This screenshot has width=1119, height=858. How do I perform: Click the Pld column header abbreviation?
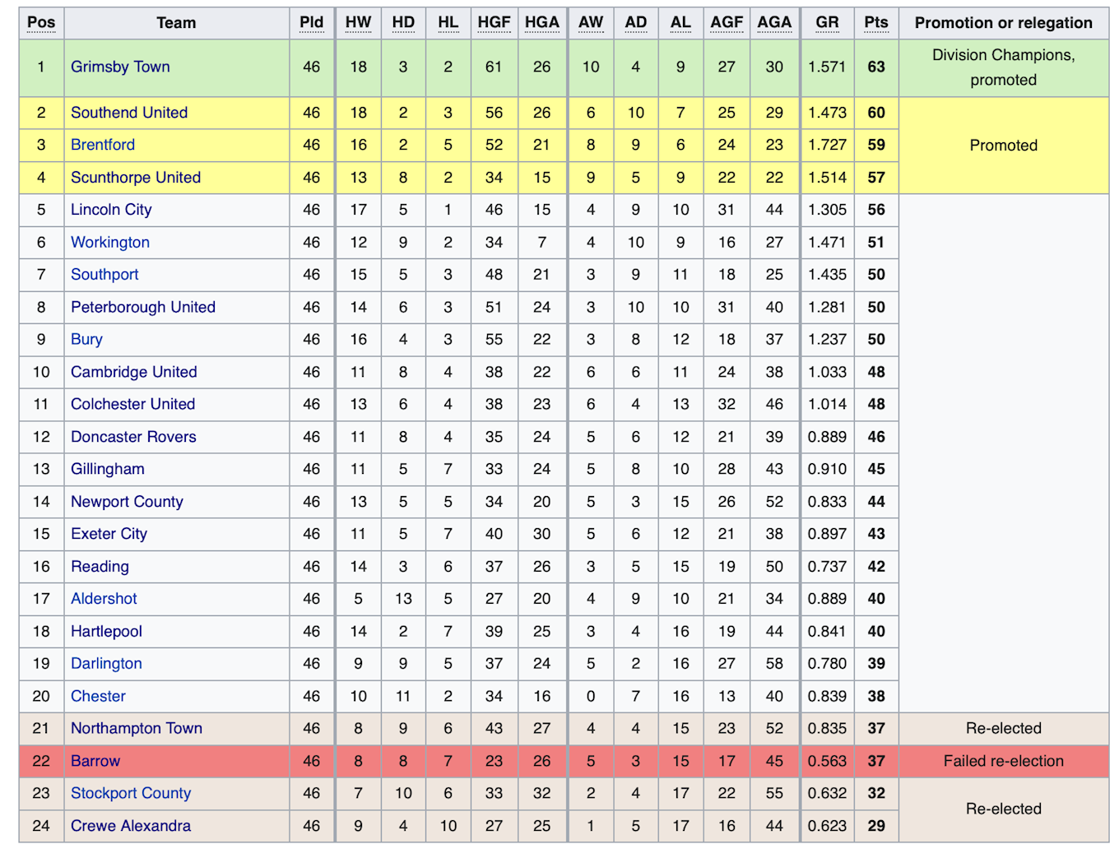[x=311, y=23]
